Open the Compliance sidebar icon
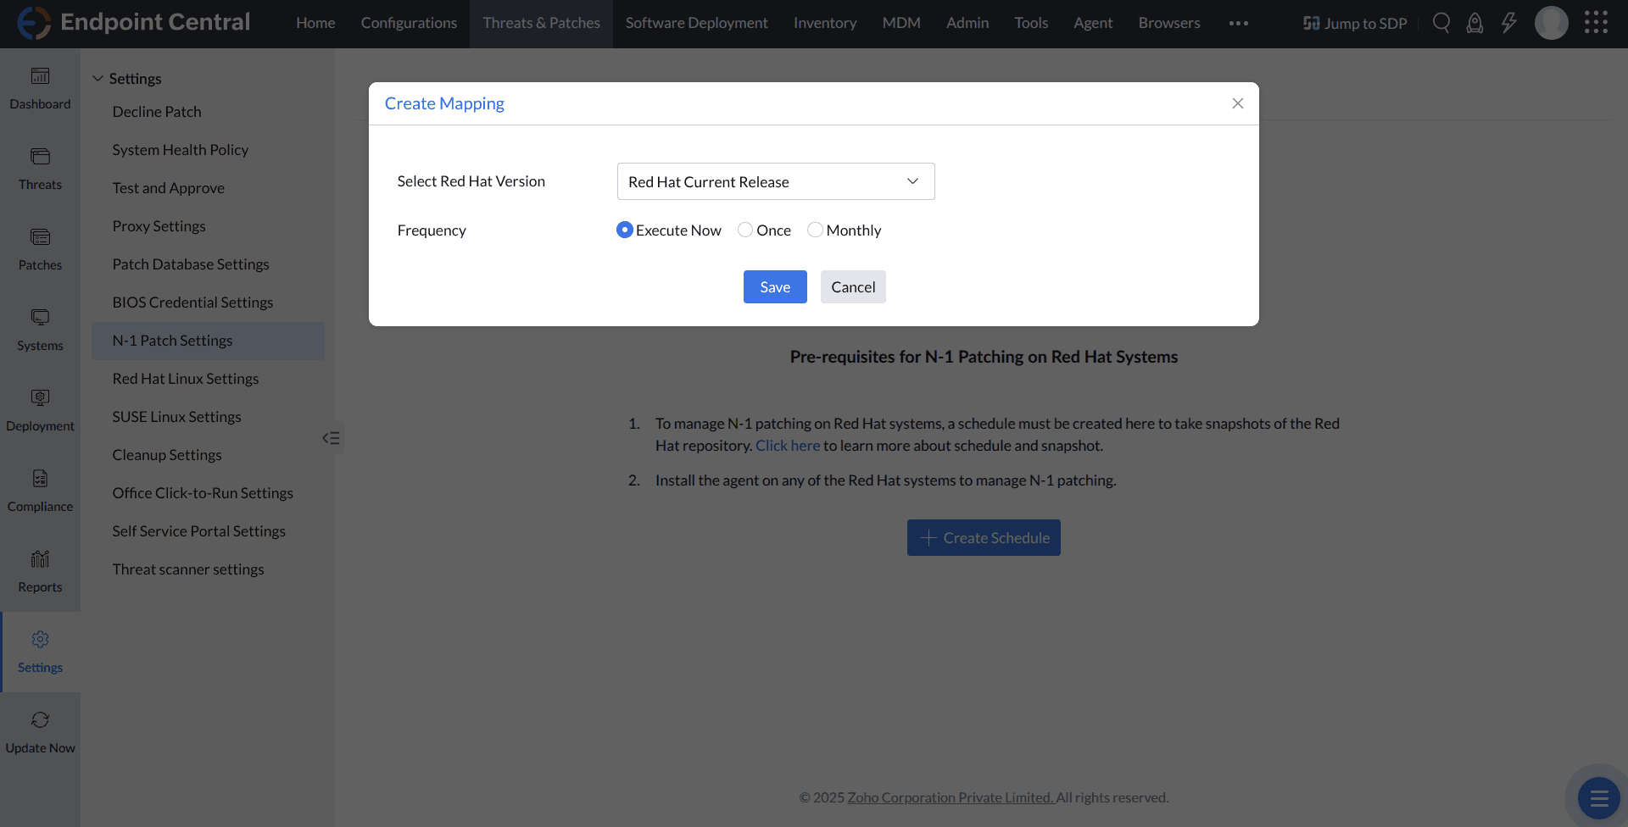This screenshot has height=827, width=1628. click(x=40, y=479)
